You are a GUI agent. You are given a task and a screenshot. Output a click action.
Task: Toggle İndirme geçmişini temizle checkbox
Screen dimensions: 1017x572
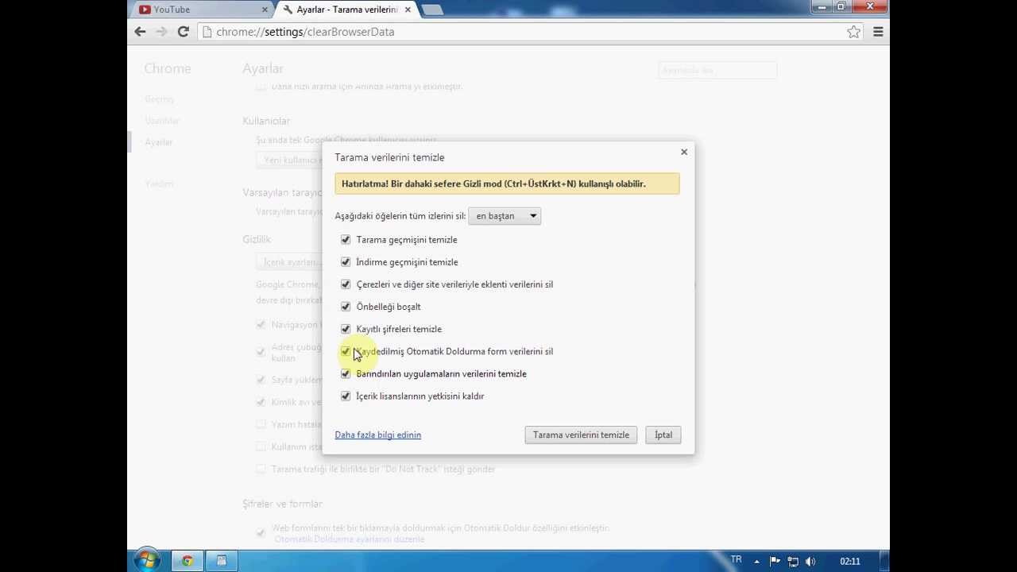pyautogui.click(x=346, y=261)
